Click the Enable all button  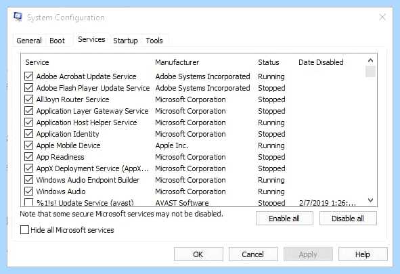pos(284,219)
